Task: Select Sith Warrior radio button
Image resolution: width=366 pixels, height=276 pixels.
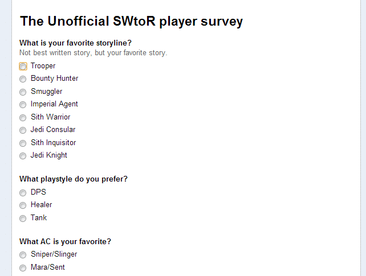Action: (23, 118)
